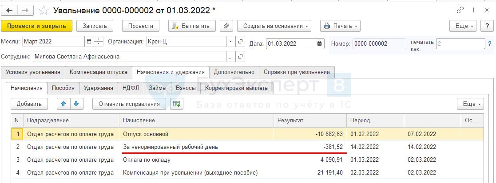496x183 pixels.
Task: Select the За ненормированный рабочий день row
Action: [171, 147]
